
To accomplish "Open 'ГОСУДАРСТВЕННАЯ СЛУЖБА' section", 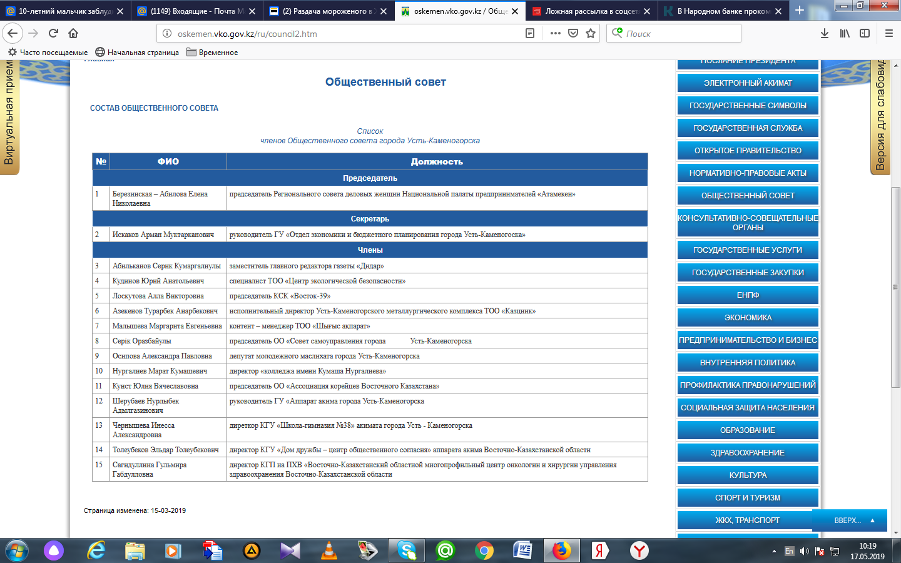I will [x=748, y=128].
